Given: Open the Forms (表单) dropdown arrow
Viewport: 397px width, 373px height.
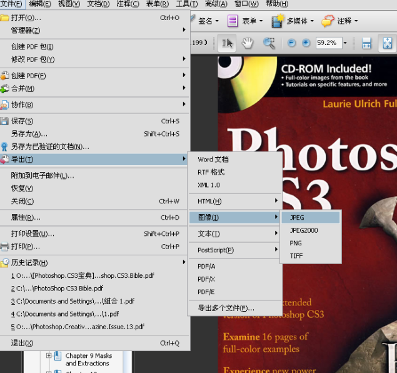Looking at the screenshot, I should 261,21.
